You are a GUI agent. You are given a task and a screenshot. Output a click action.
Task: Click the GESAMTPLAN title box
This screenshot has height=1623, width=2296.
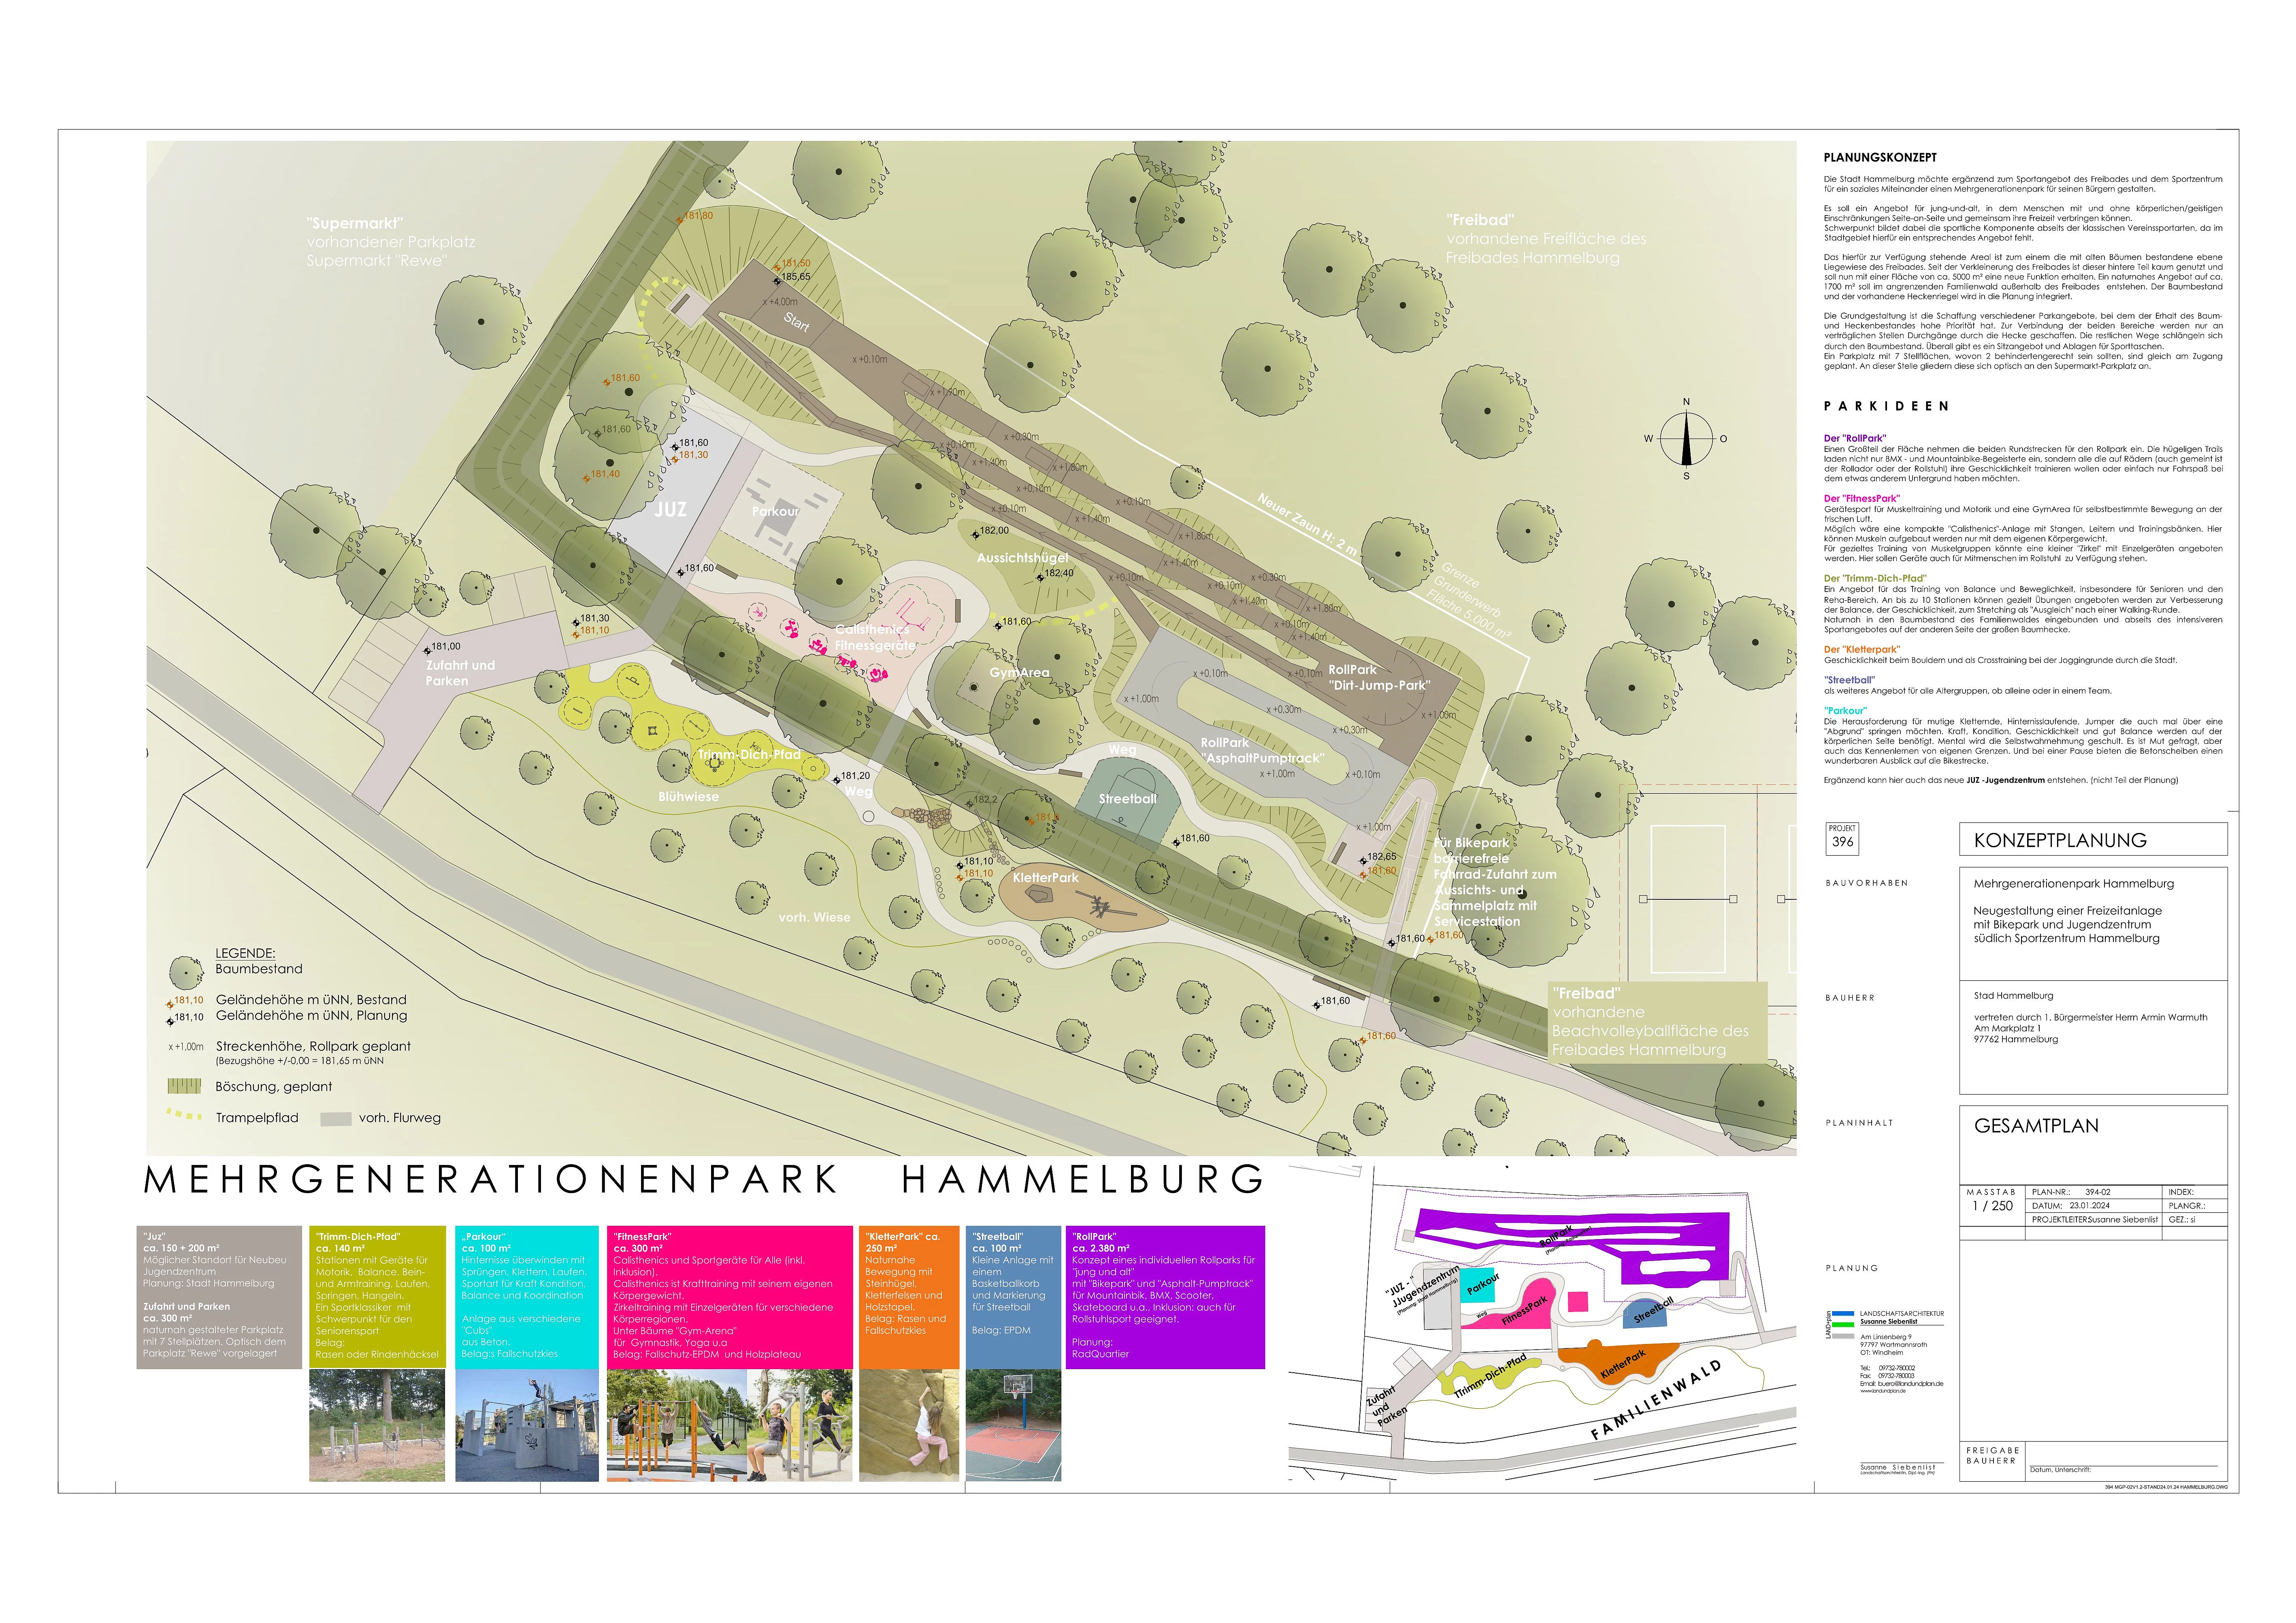click(x=2093, y=1145)
